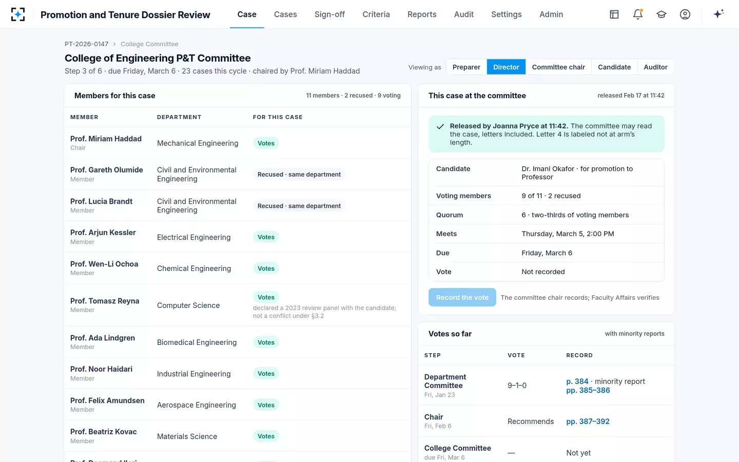
Task: Open the p. 384 record link
Action: (x=577, y=381)
